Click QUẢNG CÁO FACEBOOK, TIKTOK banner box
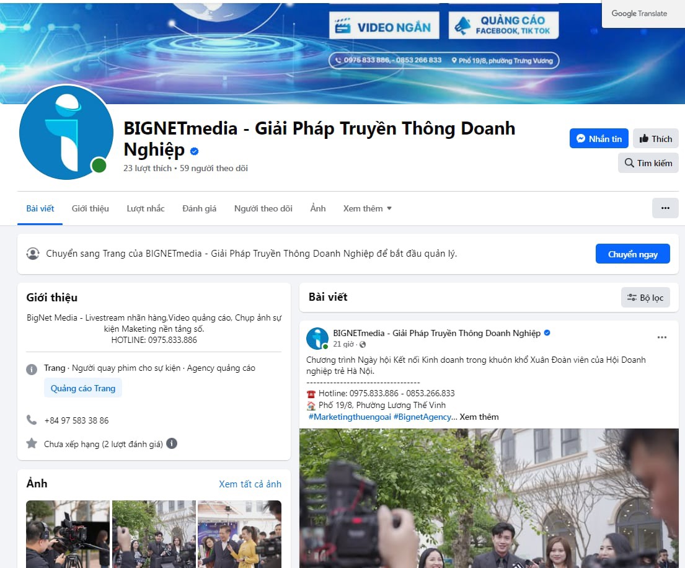This screenshot has width=685, height=568. [503, 25]
